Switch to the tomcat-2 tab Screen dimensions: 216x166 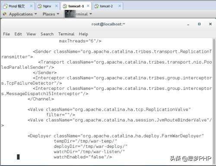(108, 6)
